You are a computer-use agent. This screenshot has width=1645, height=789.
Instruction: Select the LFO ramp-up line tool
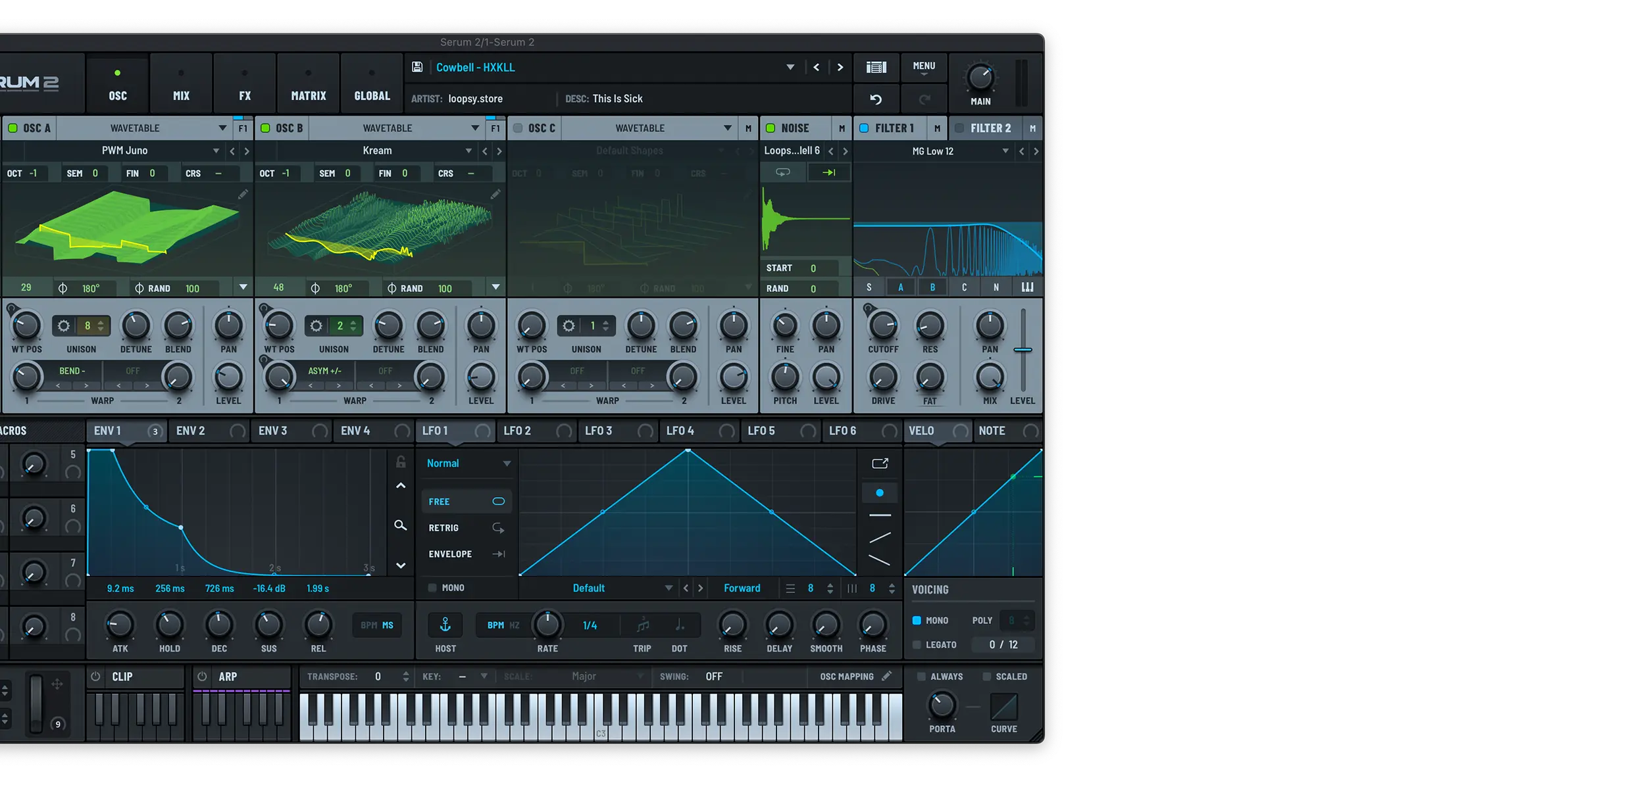pos(880,538)
